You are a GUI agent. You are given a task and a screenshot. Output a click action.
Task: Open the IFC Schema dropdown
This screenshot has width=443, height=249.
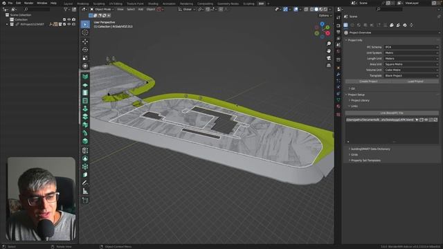(411, 47)
